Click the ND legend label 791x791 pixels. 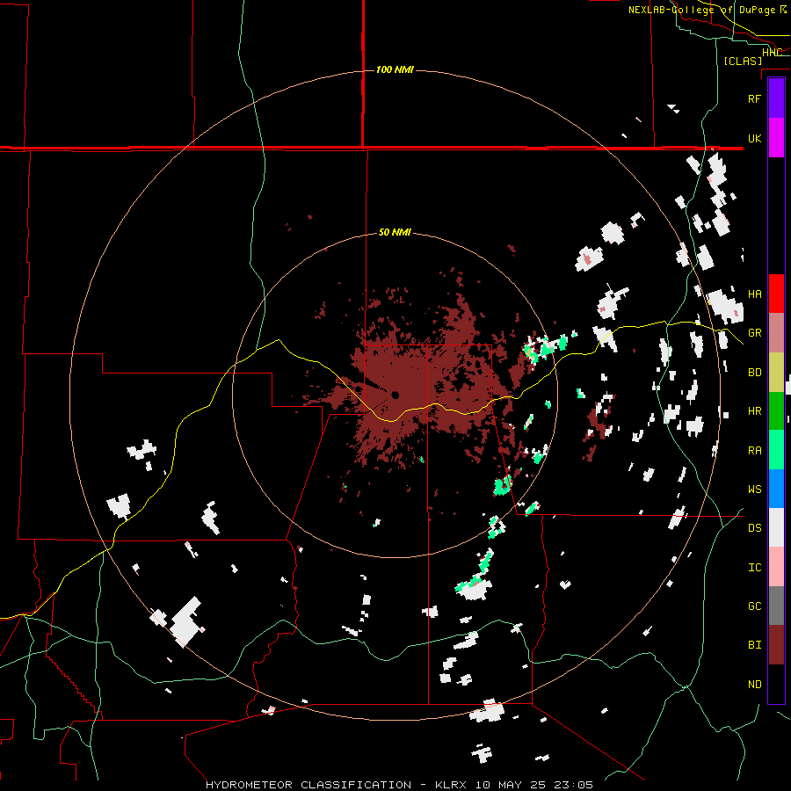point(754,685)
